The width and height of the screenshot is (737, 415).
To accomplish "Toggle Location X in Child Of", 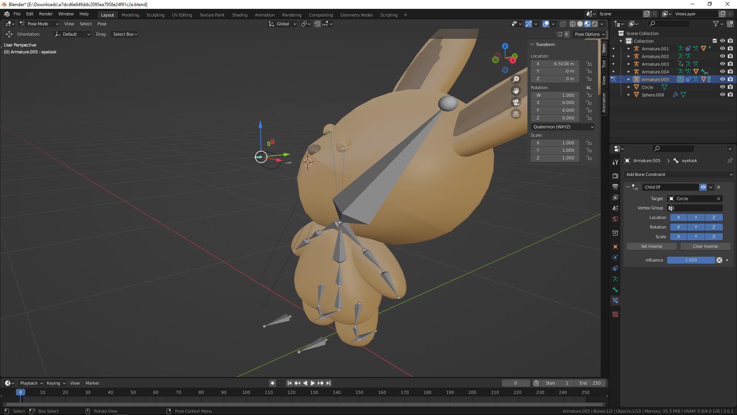I will 678,217.
